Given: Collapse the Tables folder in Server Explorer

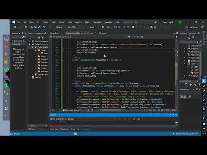Looking at the screenshot, I should pos(35,50).
